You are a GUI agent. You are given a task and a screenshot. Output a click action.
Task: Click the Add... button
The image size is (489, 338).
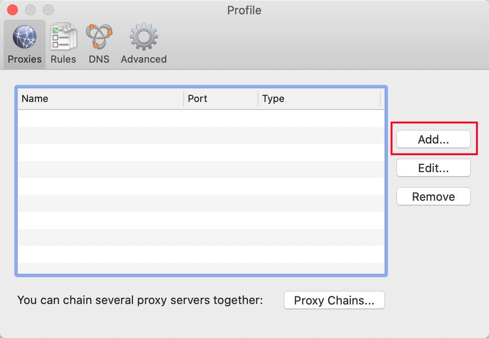click(434, 139)
